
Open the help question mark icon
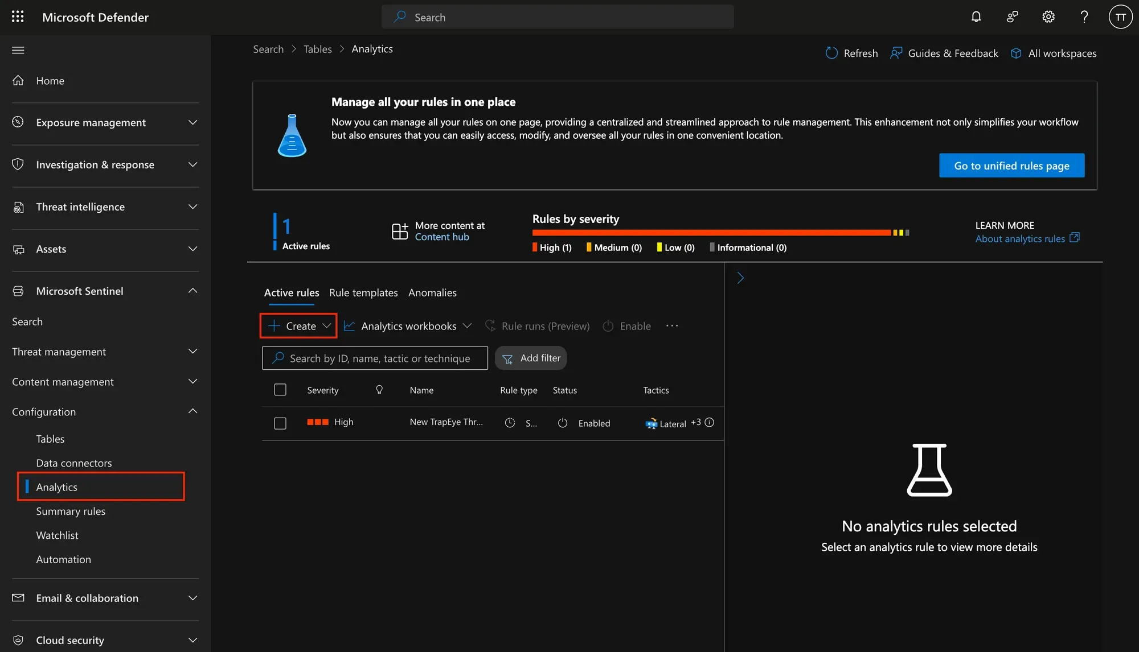[x=1084, y=16]
